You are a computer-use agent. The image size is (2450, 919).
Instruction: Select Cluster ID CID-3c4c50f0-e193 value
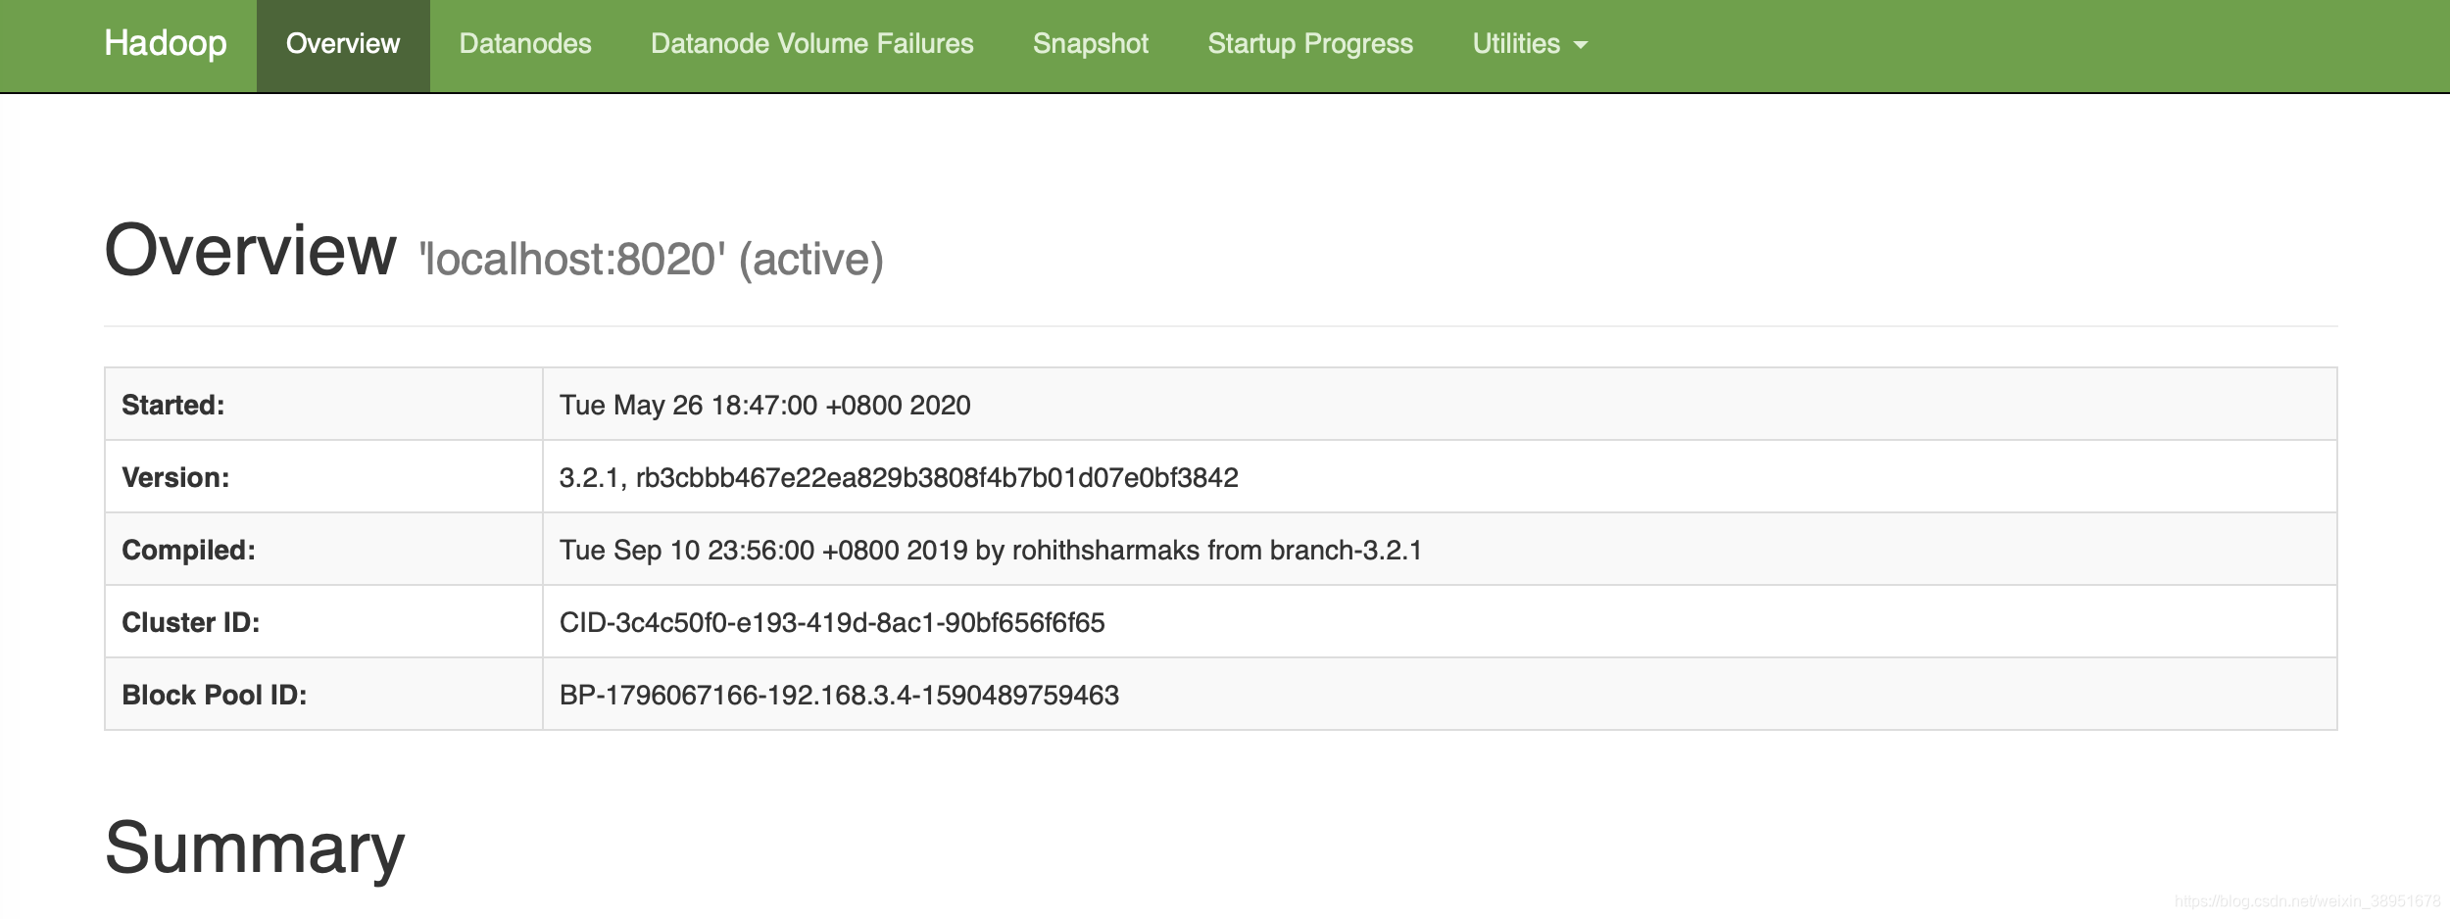click(832, 623)
